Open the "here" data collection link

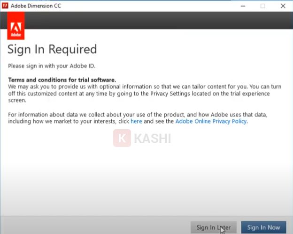136,121
